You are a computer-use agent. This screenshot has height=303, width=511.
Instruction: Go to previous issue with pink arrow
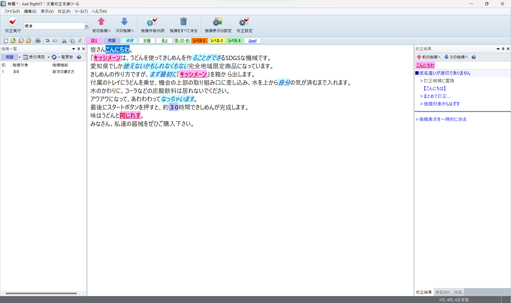coord(101,22)
